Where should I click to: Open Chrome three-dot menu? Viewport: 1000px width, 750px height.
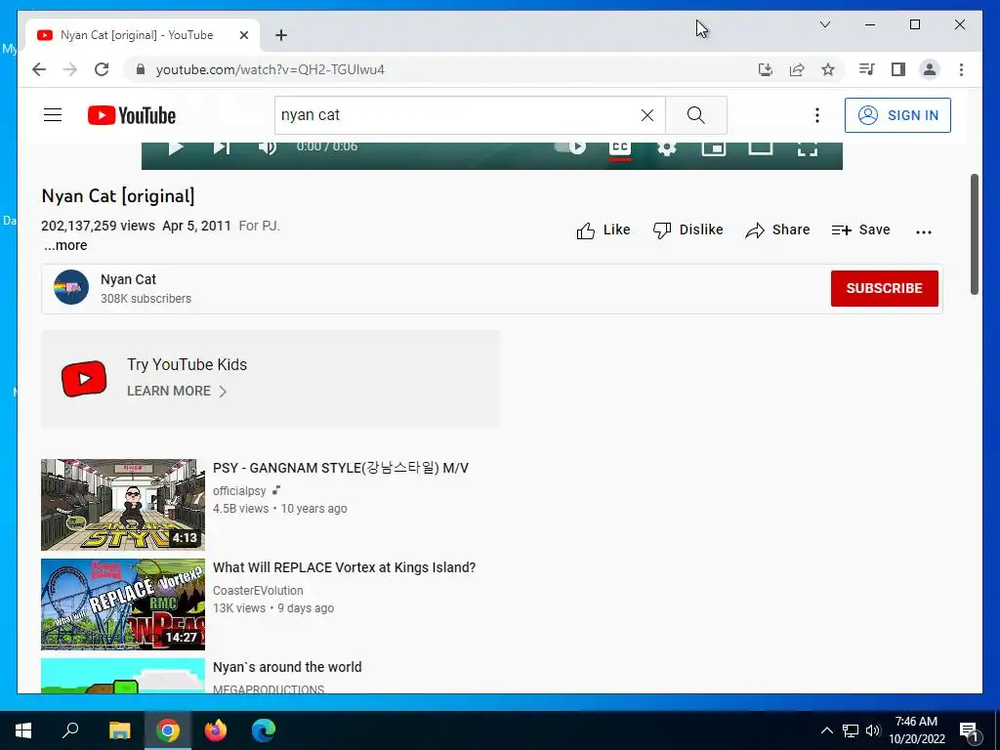pyautogui.click(x=961, y=69)
